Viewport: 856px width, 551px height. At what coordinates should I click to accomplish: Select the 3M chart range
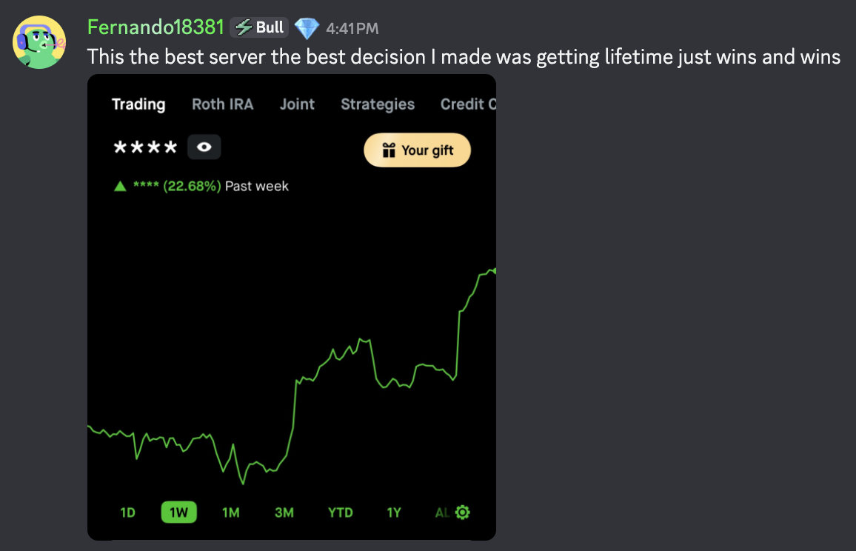[x=284, y=512]
